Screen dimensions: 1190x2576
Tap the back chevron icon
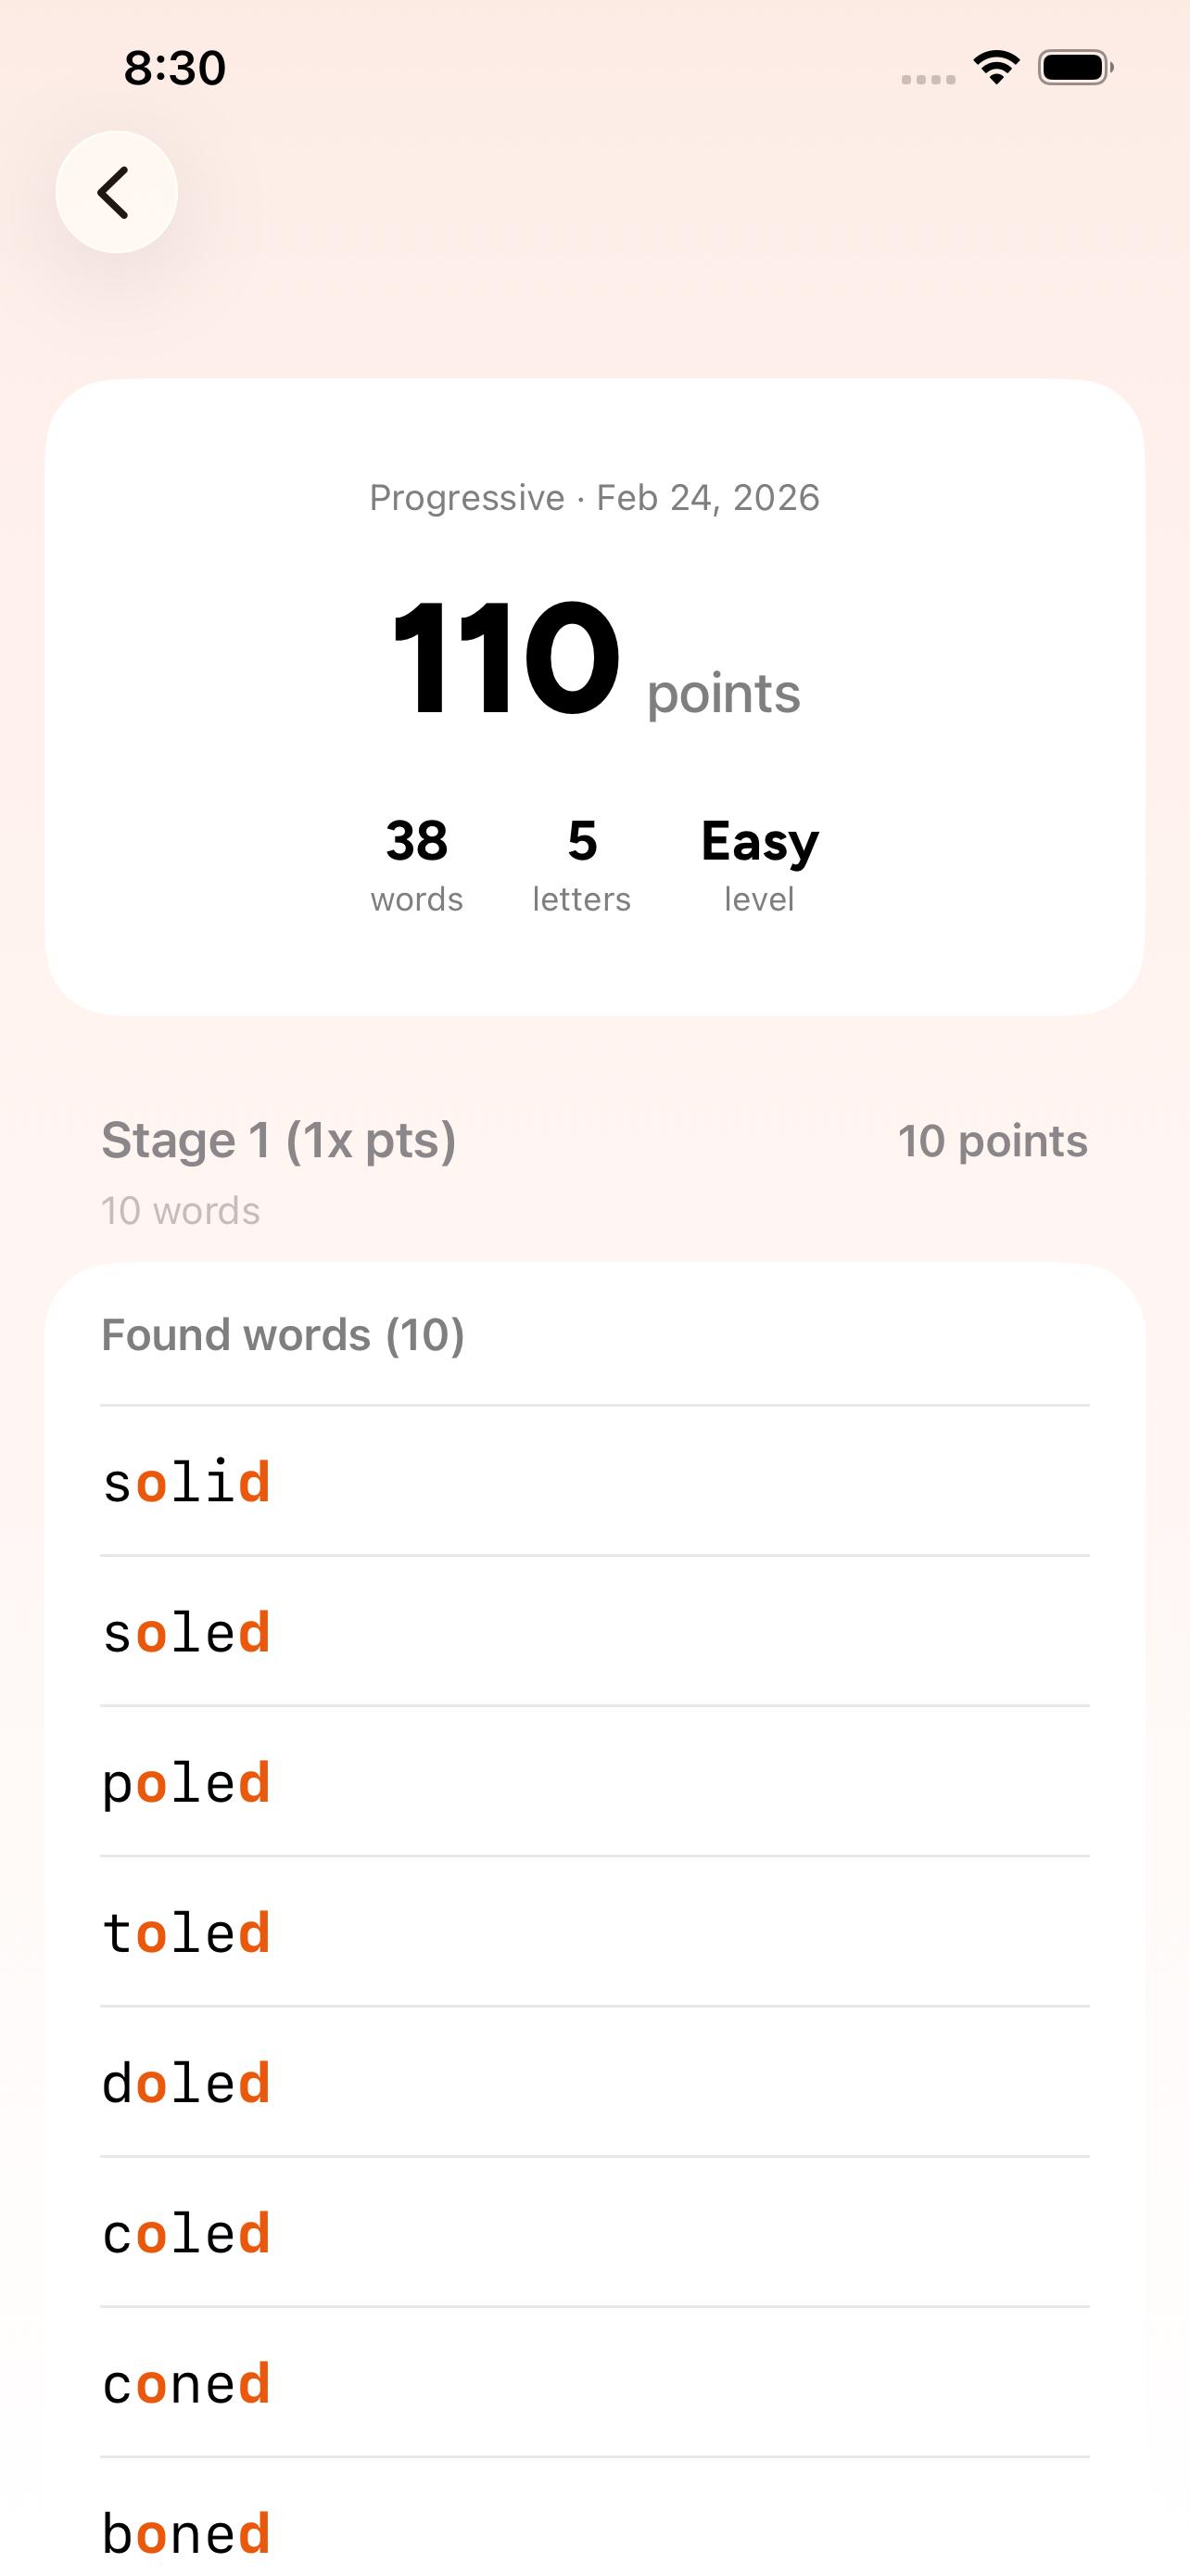point(116,192)
